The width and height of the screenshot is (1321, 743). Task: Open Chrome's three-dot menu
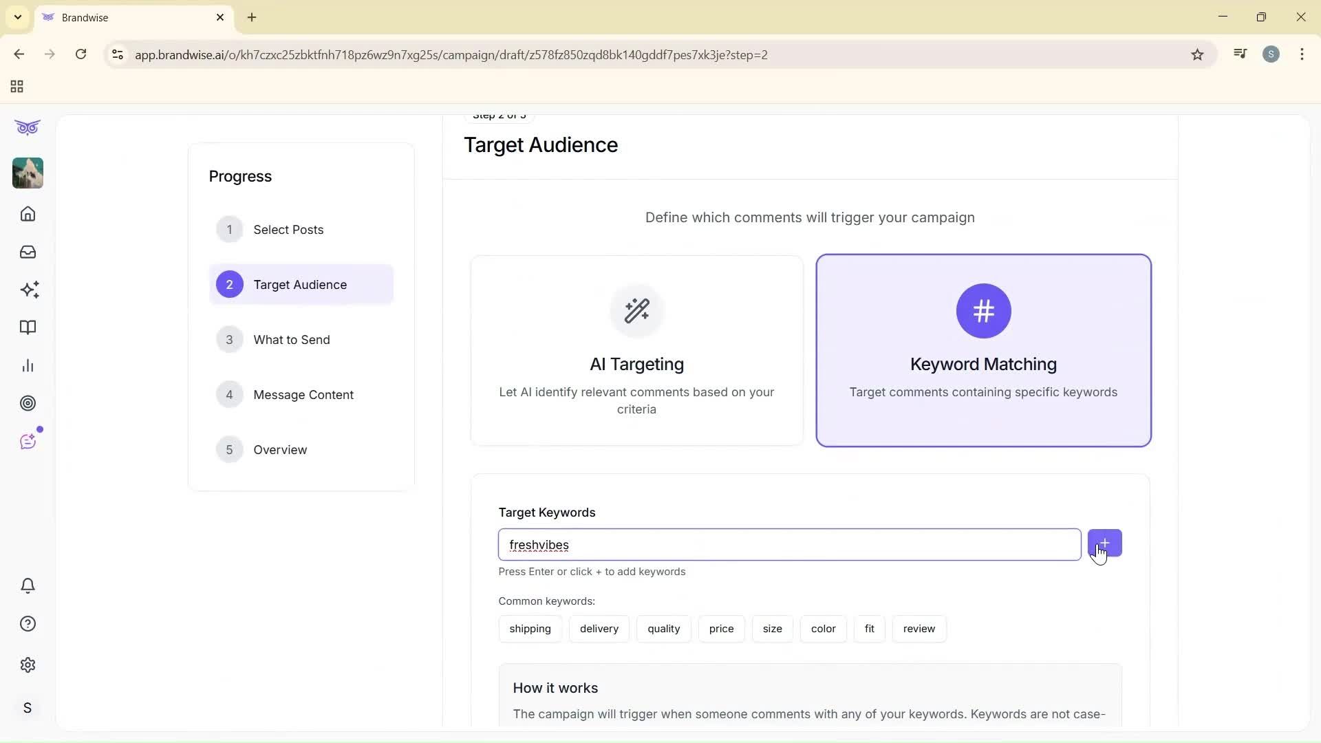1302,54
